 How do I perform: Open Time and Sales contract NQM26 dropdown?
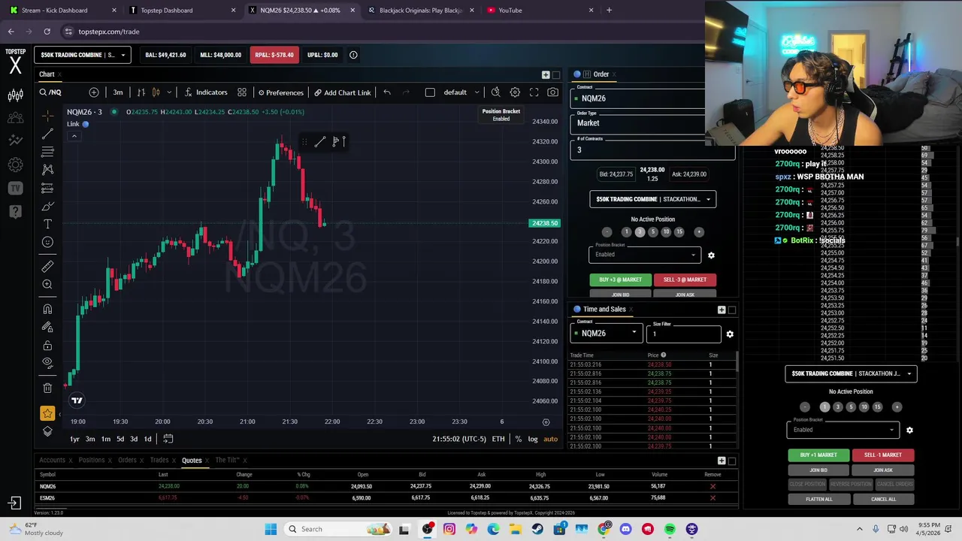click(x=607, y=333)
